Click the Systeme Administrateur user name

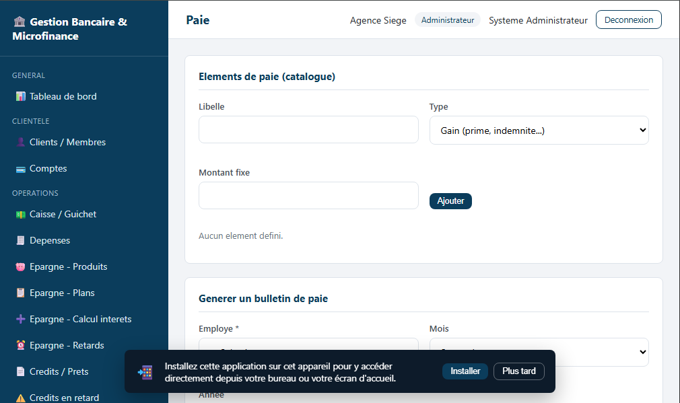(x=538, y=20)
